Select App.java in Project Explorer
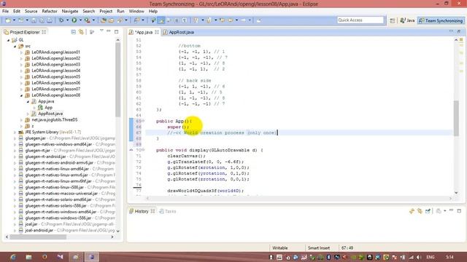Screen dimensions: 467x262 (46, 101)
